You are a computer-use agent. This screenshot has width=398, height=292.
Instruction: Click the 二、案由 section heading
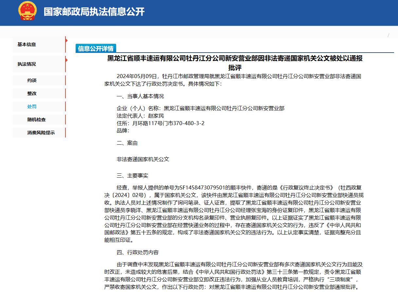pos(127,143)
